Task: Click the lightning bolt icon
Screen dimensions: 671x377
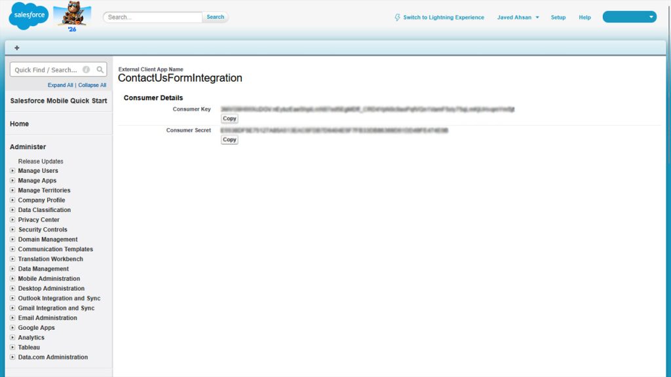Action: 397,17
